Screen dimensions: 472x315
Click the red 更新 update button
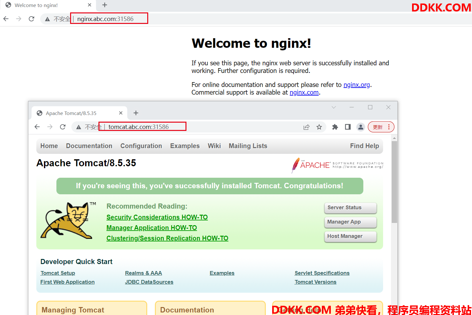pyautogui.click(x=378, y=127)
